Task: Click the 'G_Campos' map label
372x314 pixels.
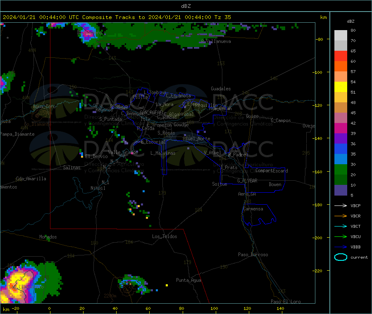Action: coord(281,120)
